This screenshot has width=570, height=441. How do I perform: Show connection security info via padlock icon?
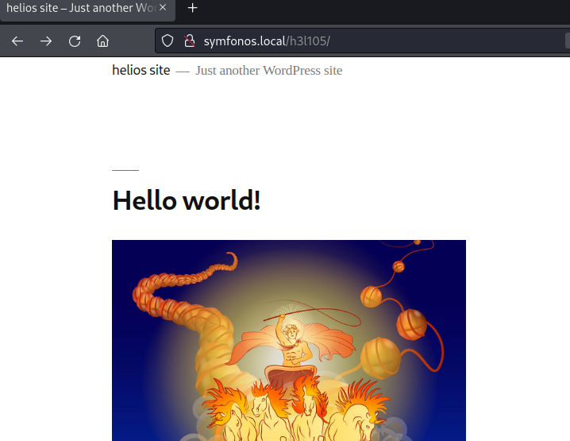[x=189, y=41]
